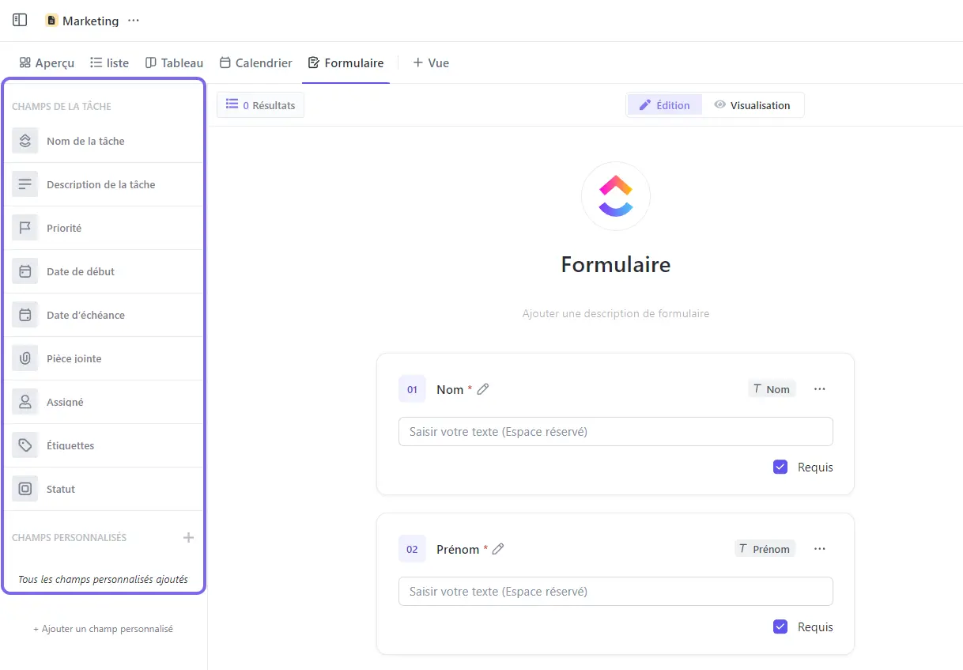The height and width of the screenshot is (670, 963).
Task: Click the Nom placeholder text input
Action: [616, 432]
